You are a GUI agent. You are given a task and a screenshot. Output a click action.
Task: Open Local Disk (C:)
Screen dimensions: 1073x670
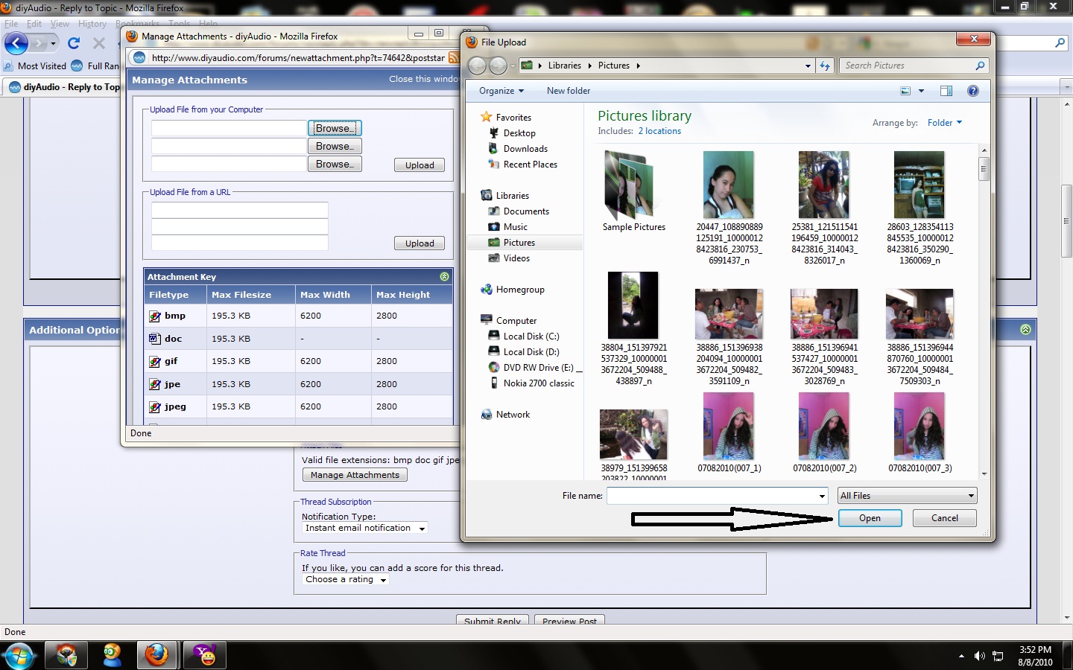(x=531, y=336)
